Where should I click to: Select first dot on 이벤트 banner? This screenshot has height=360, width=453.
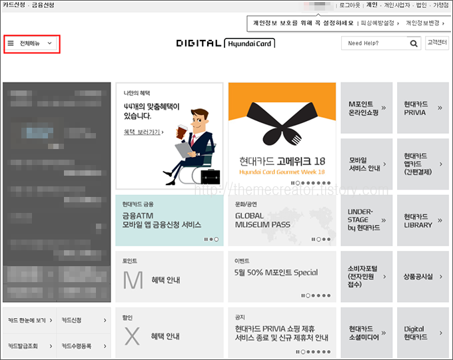[308, 295]
